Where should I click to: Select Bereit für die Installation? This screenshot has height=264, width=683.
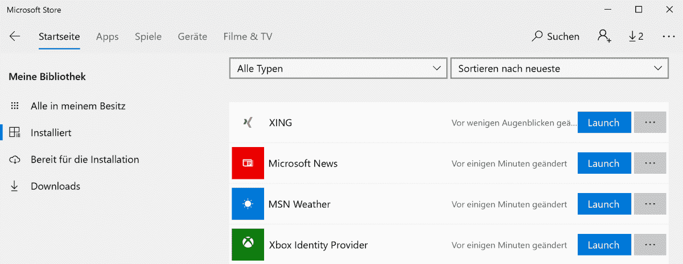(x=85, y=160)
